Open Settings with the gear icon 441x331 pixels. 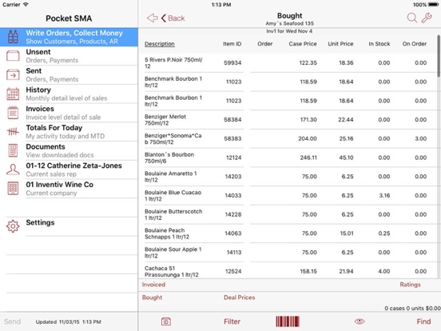13,226
